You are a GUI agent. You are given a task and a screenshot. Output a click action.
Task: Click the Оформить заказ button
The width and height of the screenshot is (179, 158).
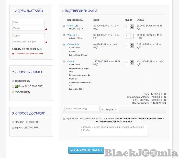86,150
